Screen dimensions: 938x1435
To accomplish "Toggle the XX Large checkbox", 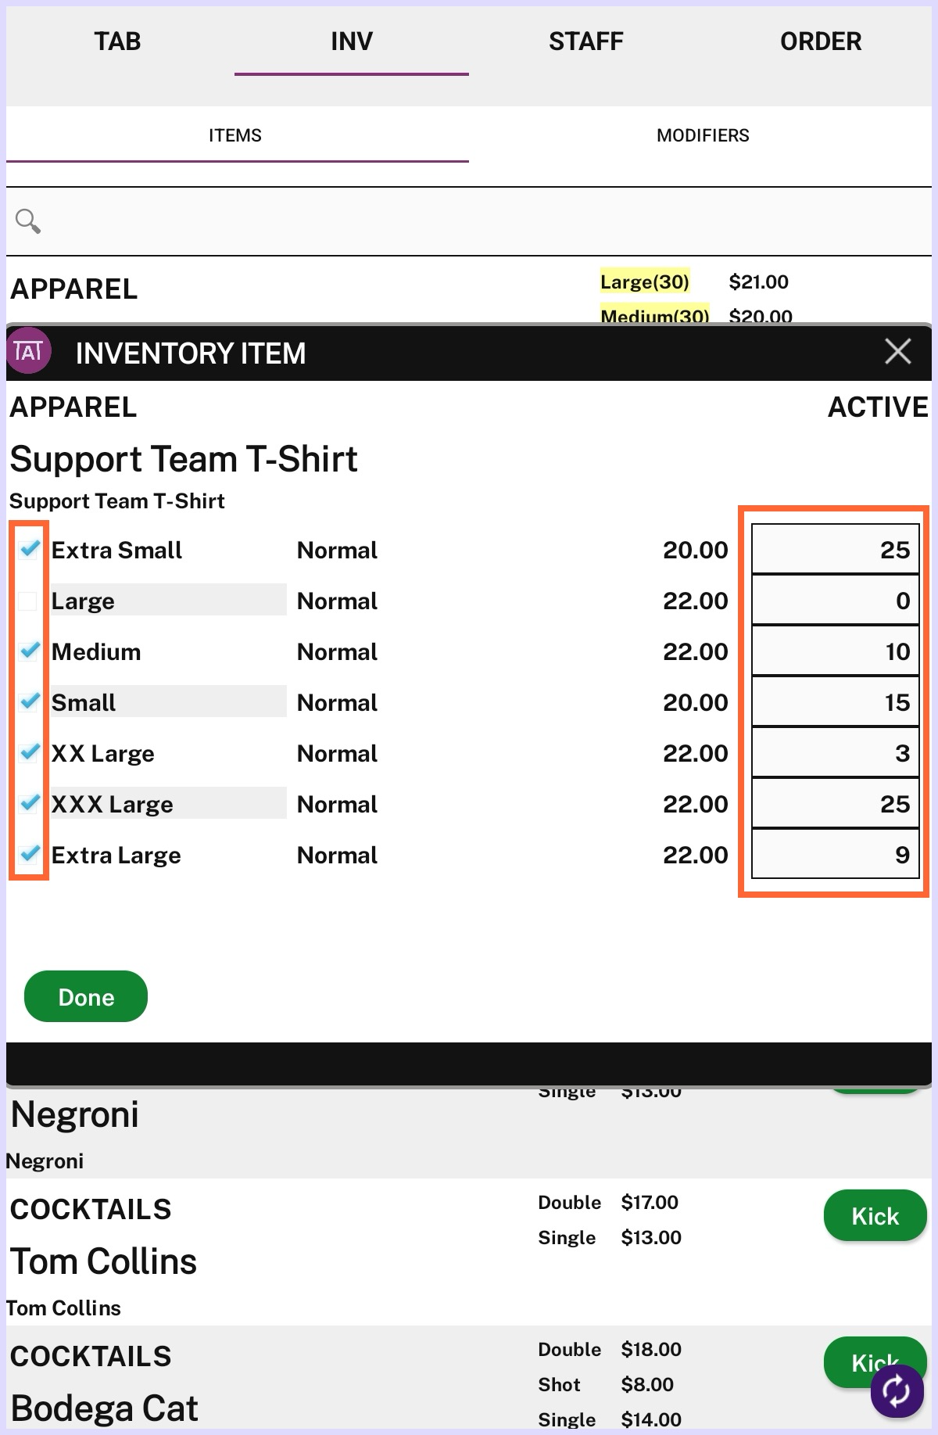I will pos(30,753).
